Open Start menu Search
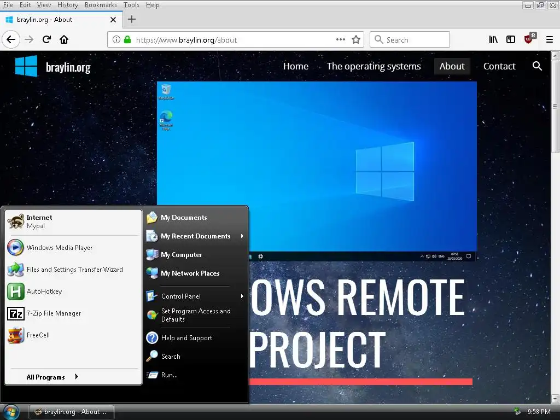Image resolution: width=560 pixels, height=420 pixels. 196,357
